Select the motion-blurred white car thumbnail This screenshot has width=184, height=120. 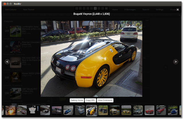tap(57, 110)
